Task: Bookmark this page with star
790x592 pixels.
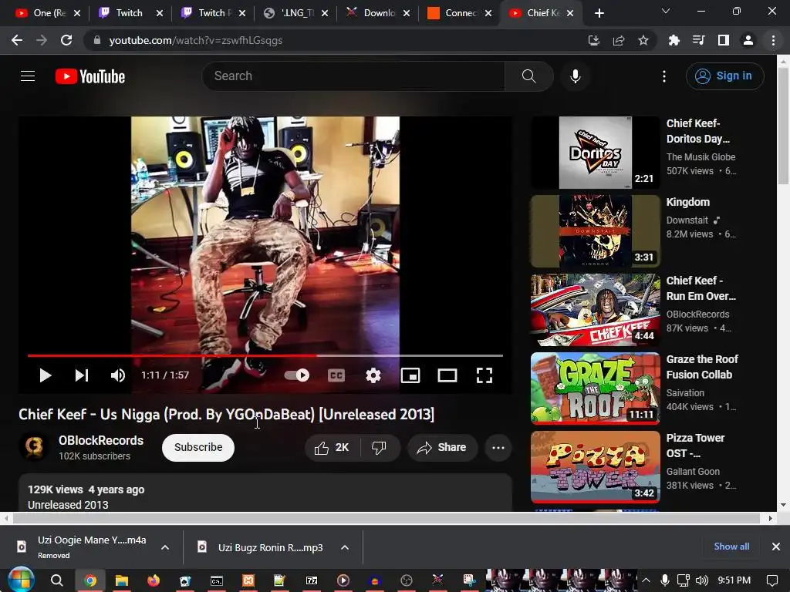Action: click(643, 40)
